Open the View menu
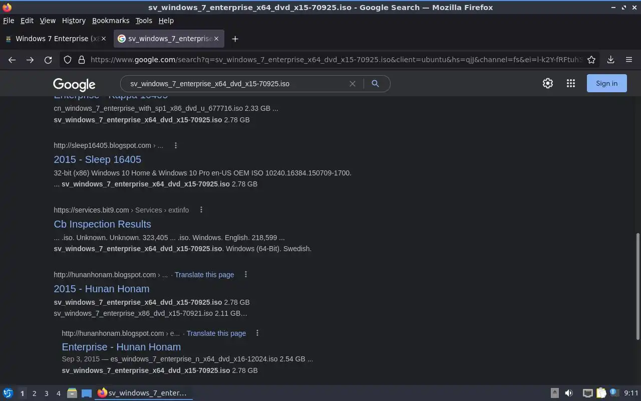This screenshot has width=641, height=401. (48, 21)
